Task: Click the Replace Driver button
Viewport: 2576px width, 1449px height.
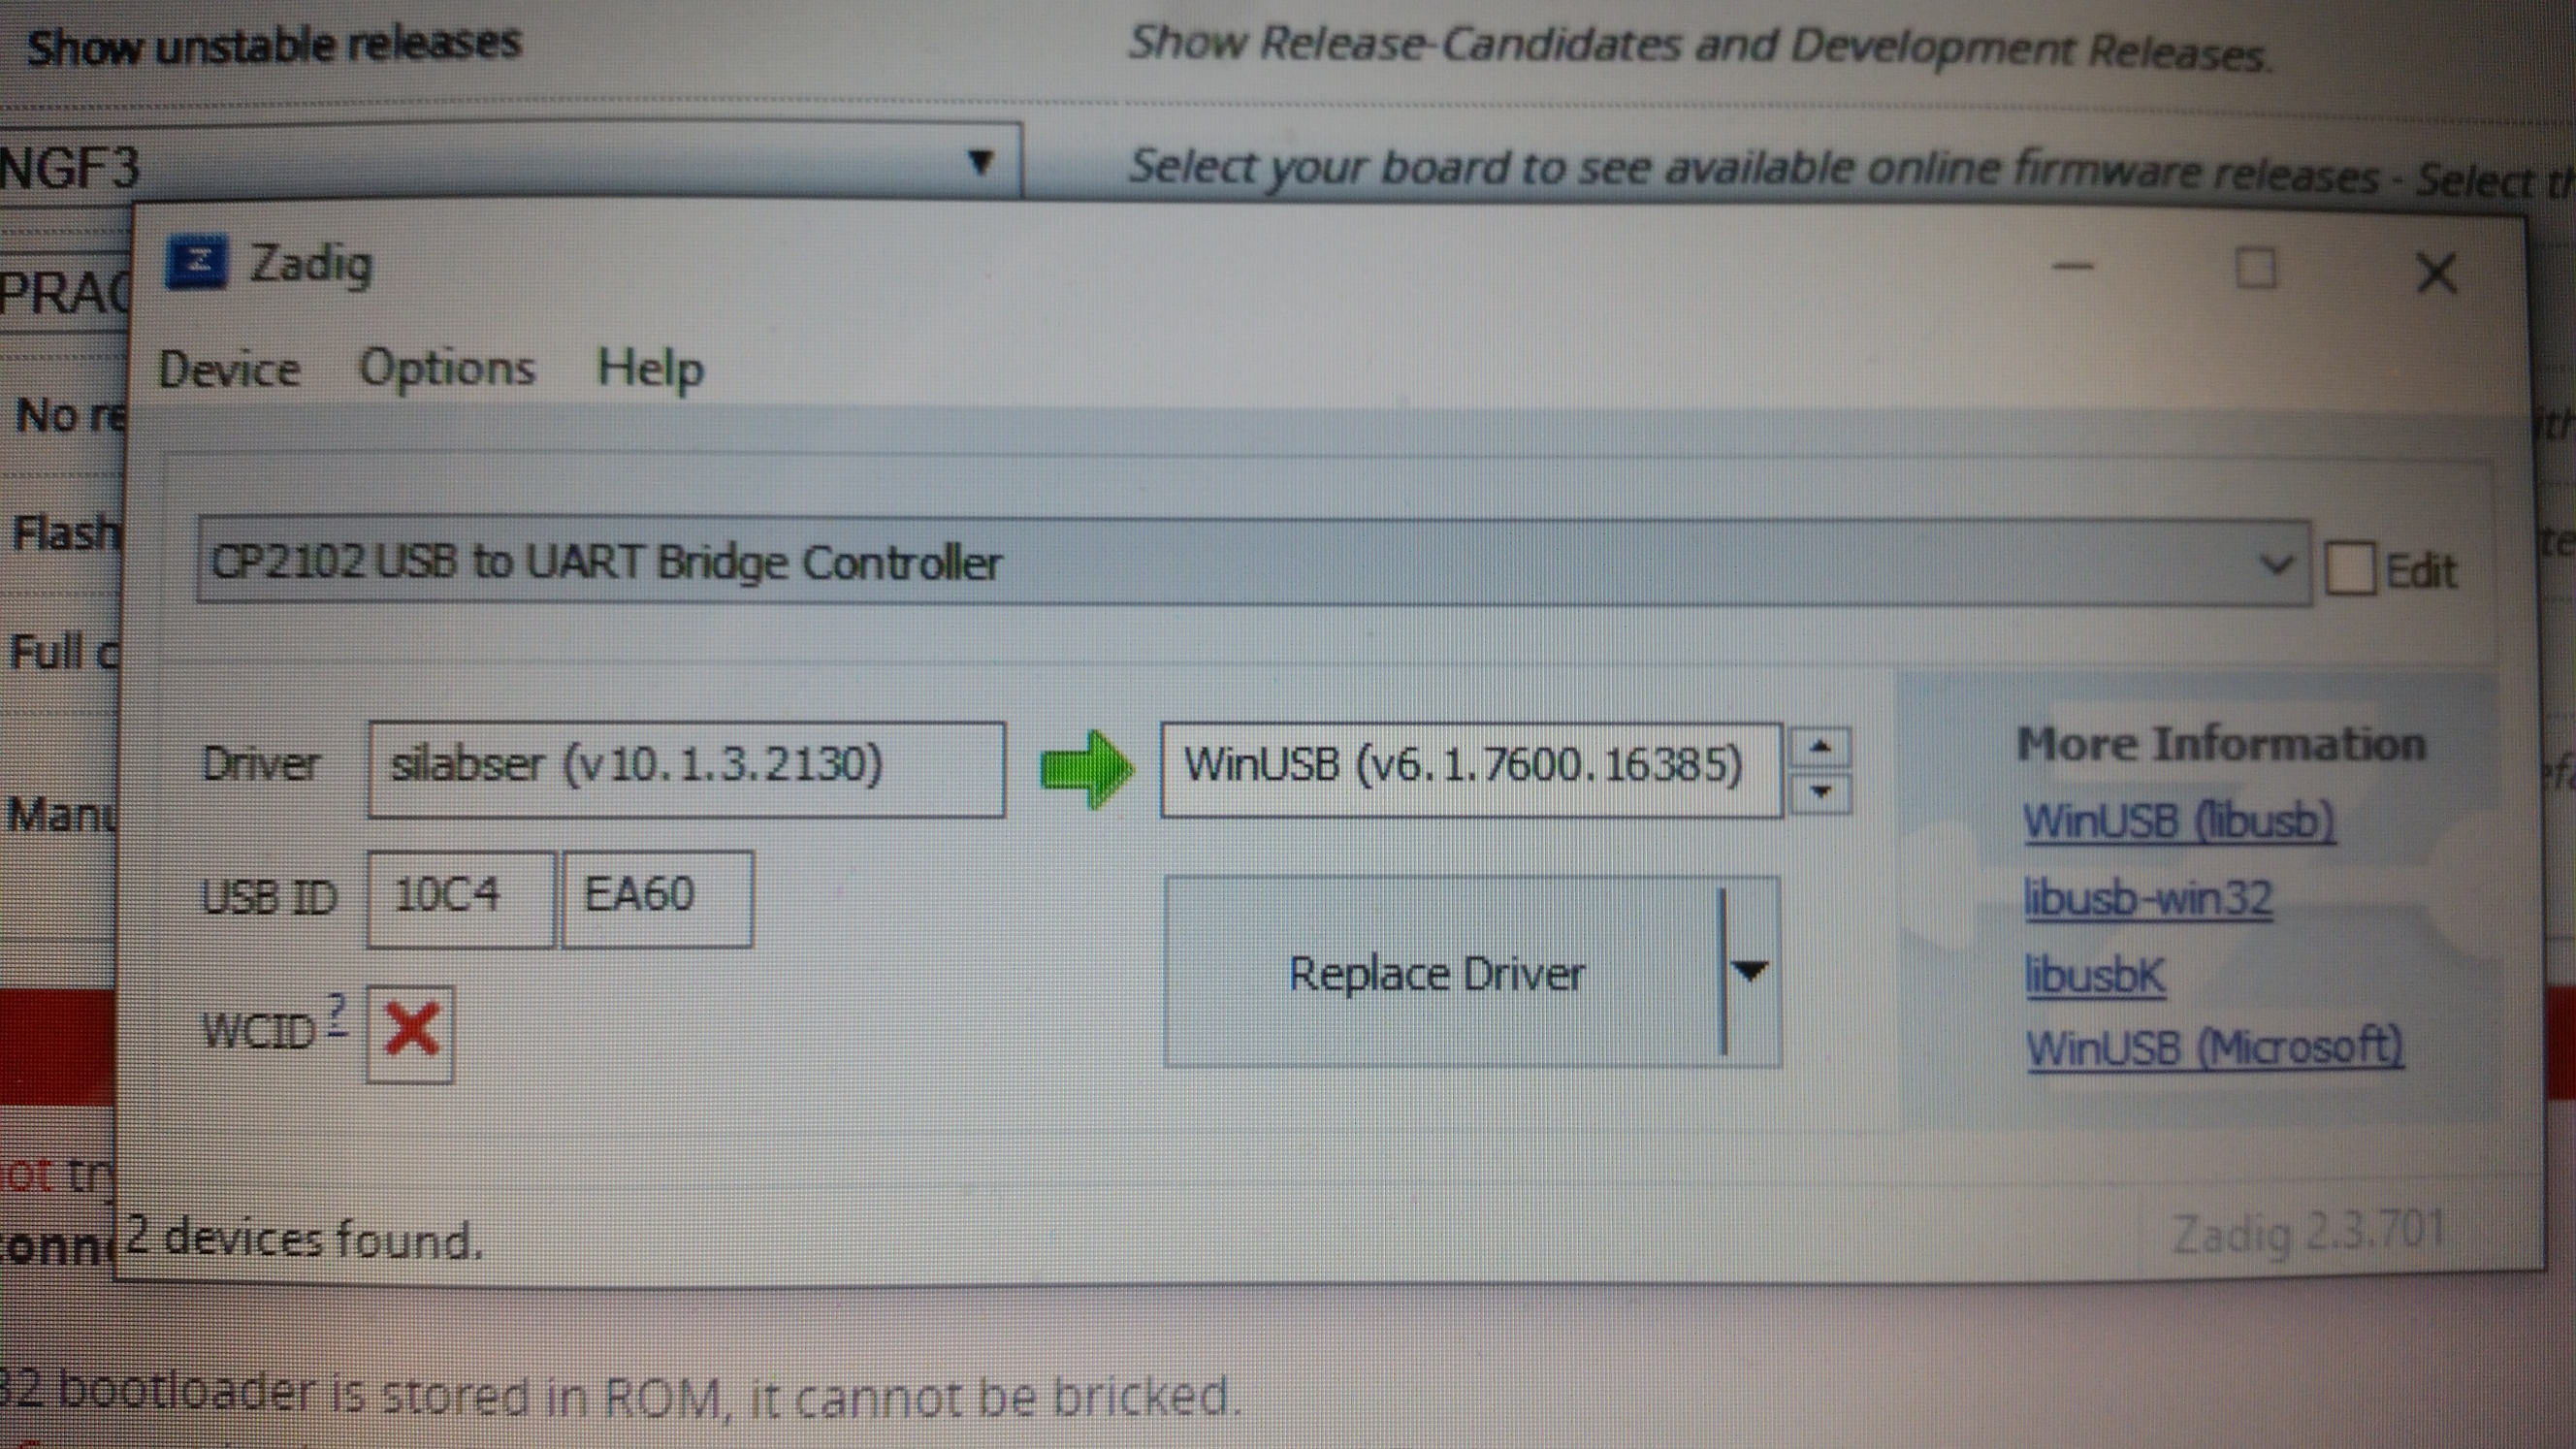Action: 1440,973
